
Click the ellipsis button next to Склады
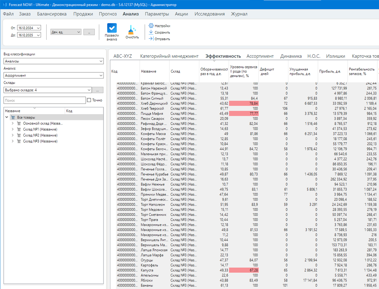pyautogui.click(x=98, y=90)
